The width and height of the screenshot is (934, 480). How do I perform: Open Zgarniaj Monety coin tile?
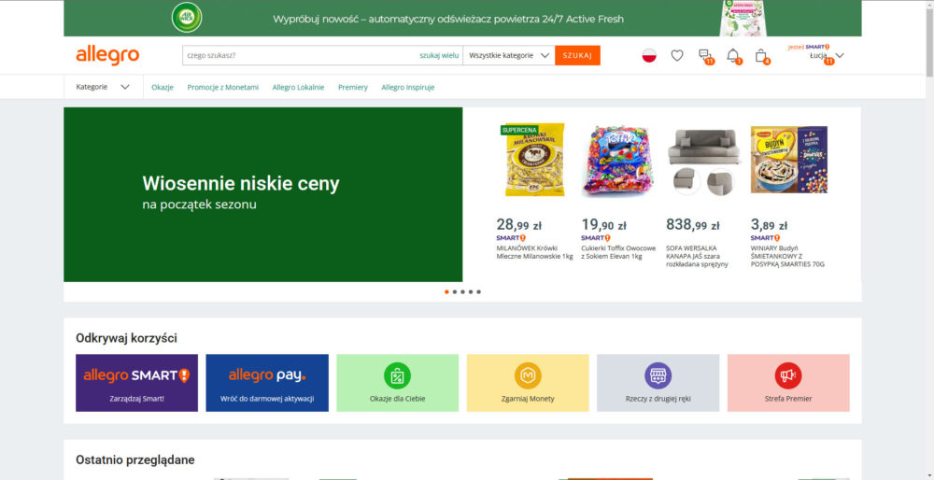click(528, 383)
